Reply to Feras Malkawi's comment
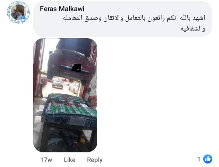This screenshot has height=167, width=219. coord(95,160)
